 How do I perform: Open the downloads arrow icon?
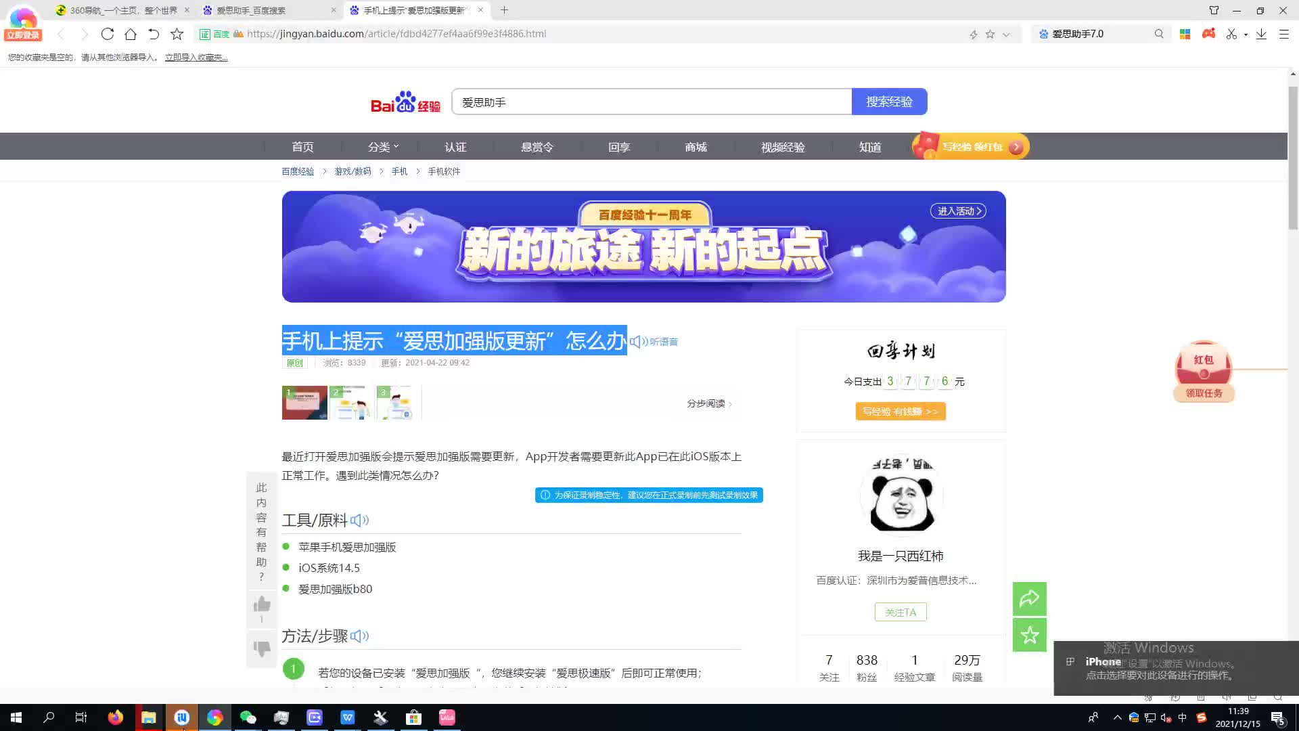1261,34
